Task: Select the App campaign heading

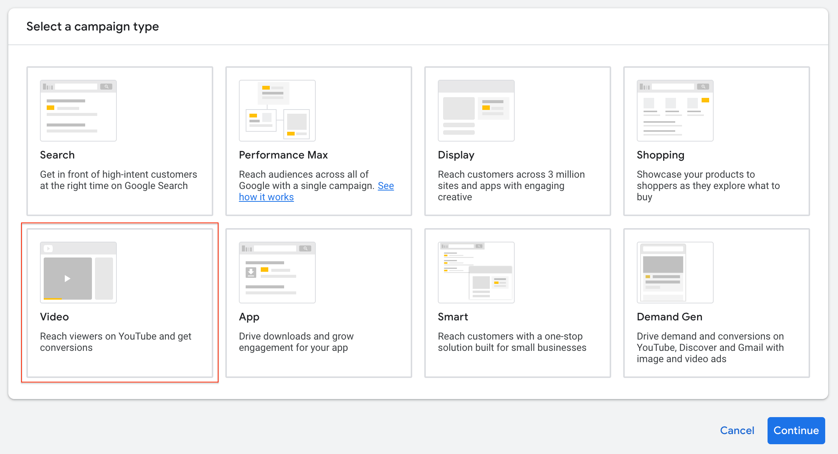Action: tap(249, 317)
